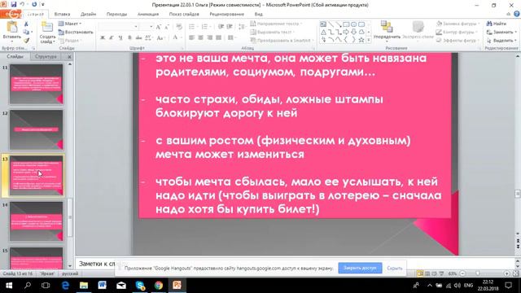The image size is (521, 293).
Task: Open the Показ слайдов ribbon tab
Action: 184,15
